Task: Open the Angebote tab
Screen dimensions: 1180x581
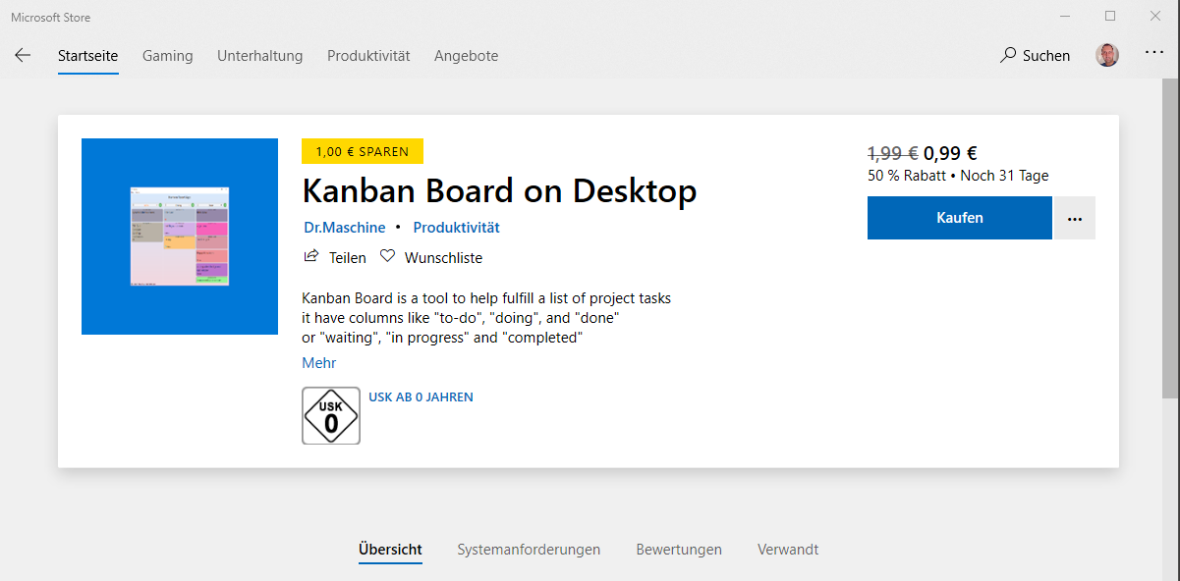Action: pyautogui.click(x=466, y=56)
